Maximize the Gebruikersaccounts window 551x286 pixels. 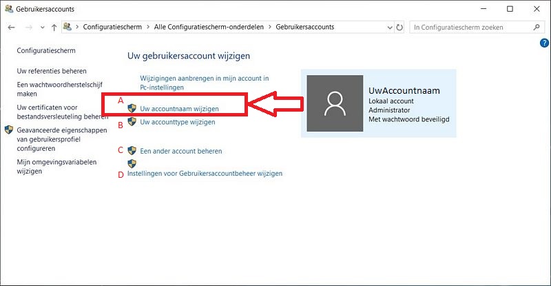click(x=510, y=9)
